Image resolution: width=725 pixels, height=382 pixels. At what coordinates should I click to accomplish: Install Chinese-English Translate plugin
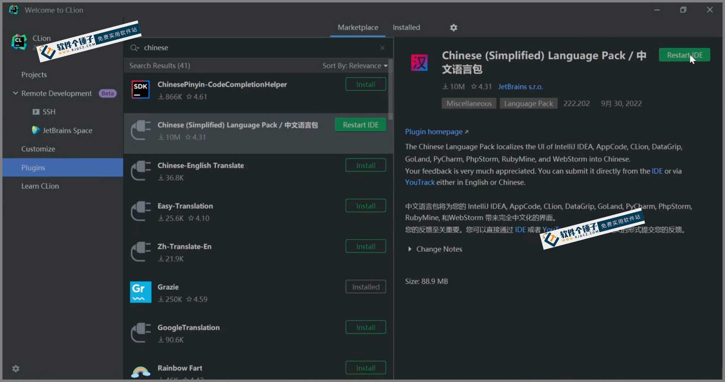pyautogui.click(x=366, y=165)
